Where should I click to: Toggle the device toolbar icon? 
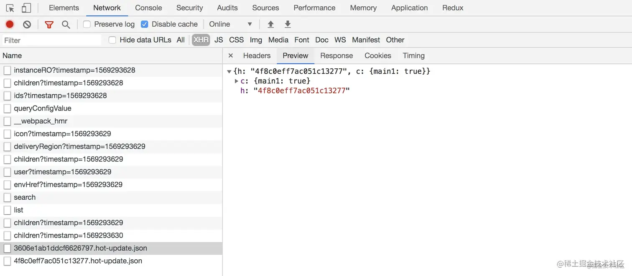coord(26,8)
